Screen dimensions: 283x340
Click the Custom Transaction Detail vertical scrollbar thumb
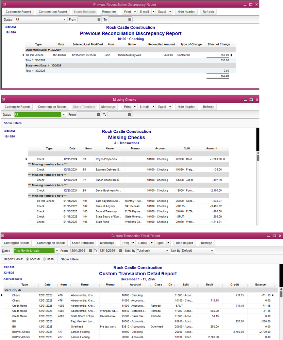281,294
